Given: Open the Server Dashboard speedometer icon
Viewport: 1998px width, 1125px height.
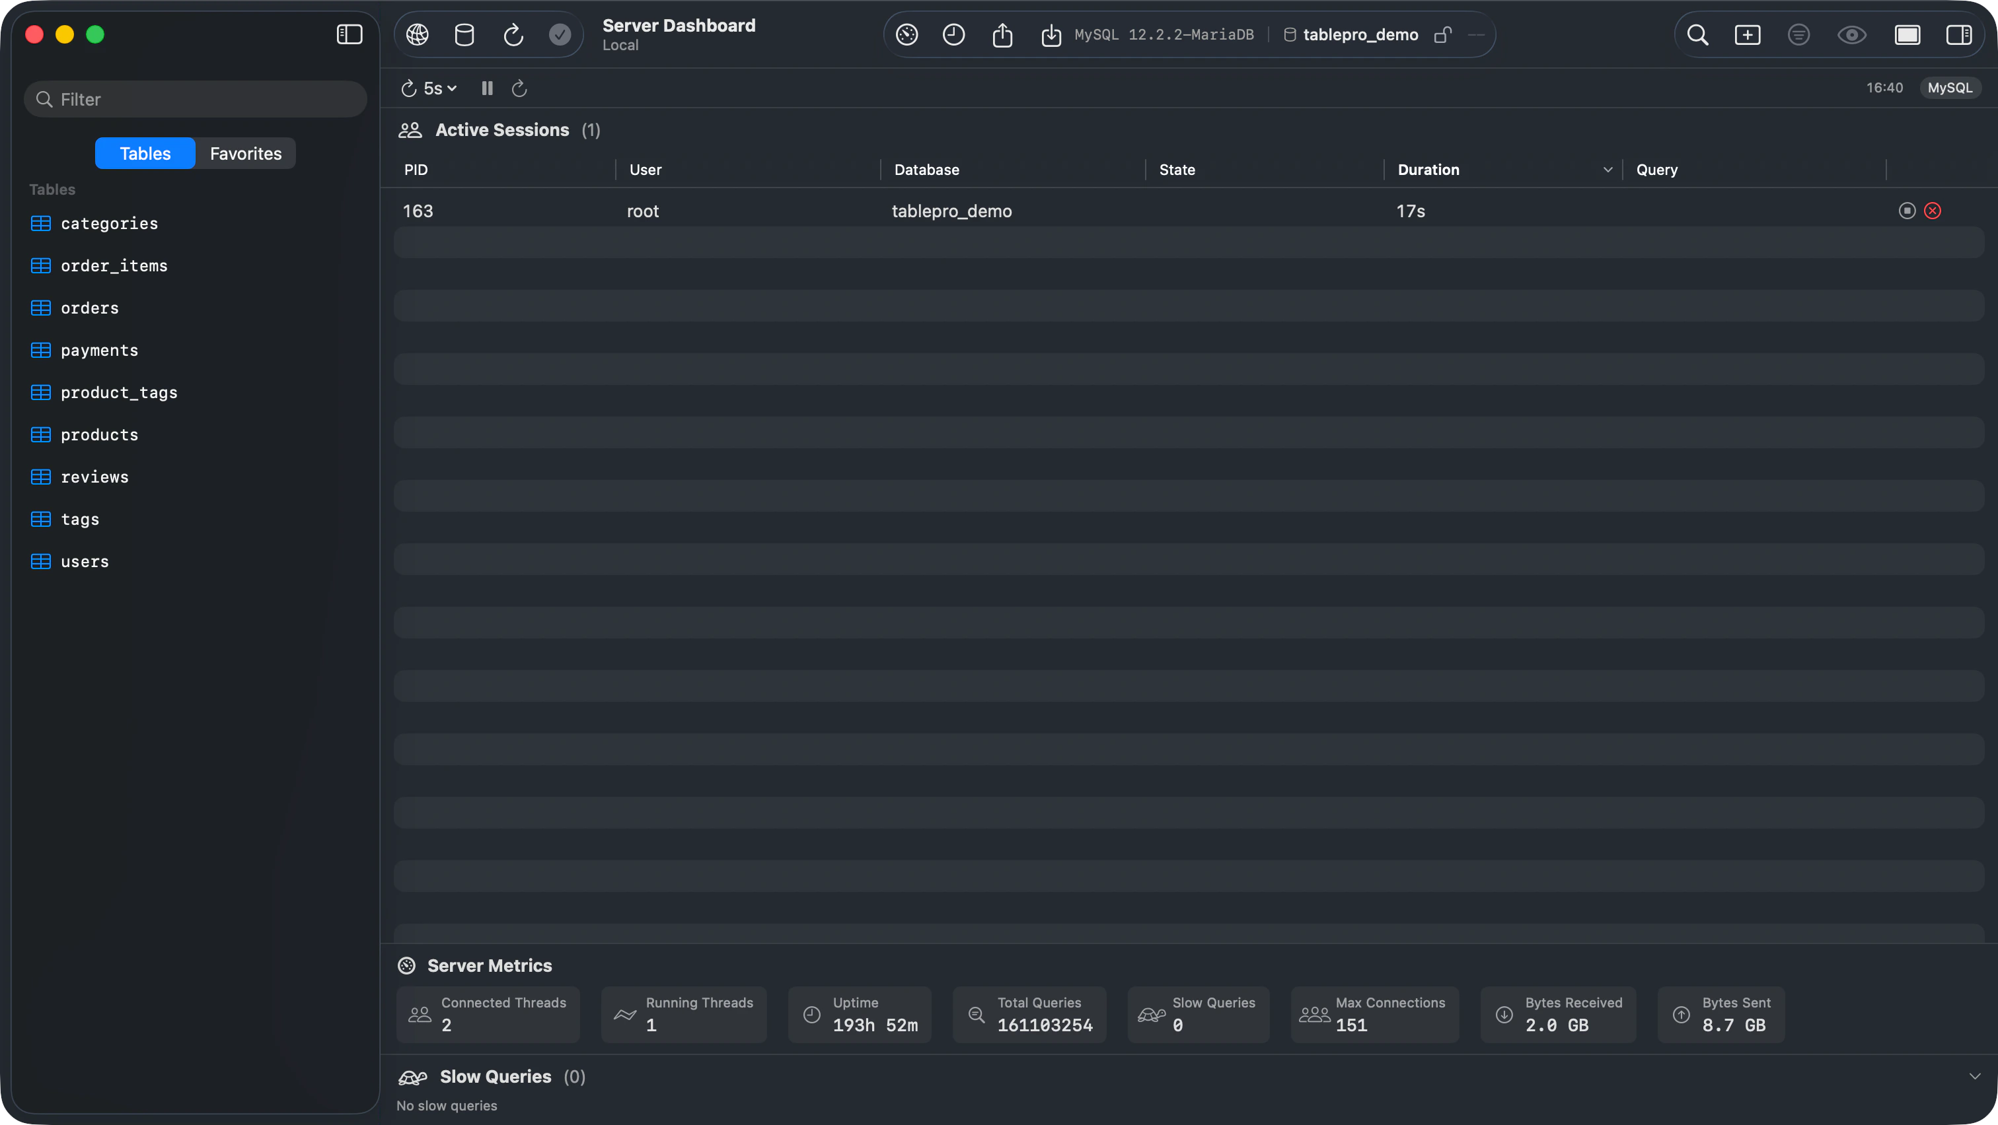Looking at the screenshot, I should (906, 34).
